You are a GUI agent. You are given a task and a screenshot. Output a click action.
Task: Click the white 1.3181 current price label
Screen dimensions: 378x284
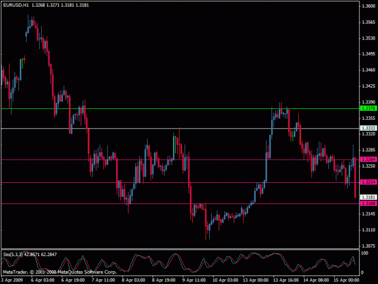[368, 197]
